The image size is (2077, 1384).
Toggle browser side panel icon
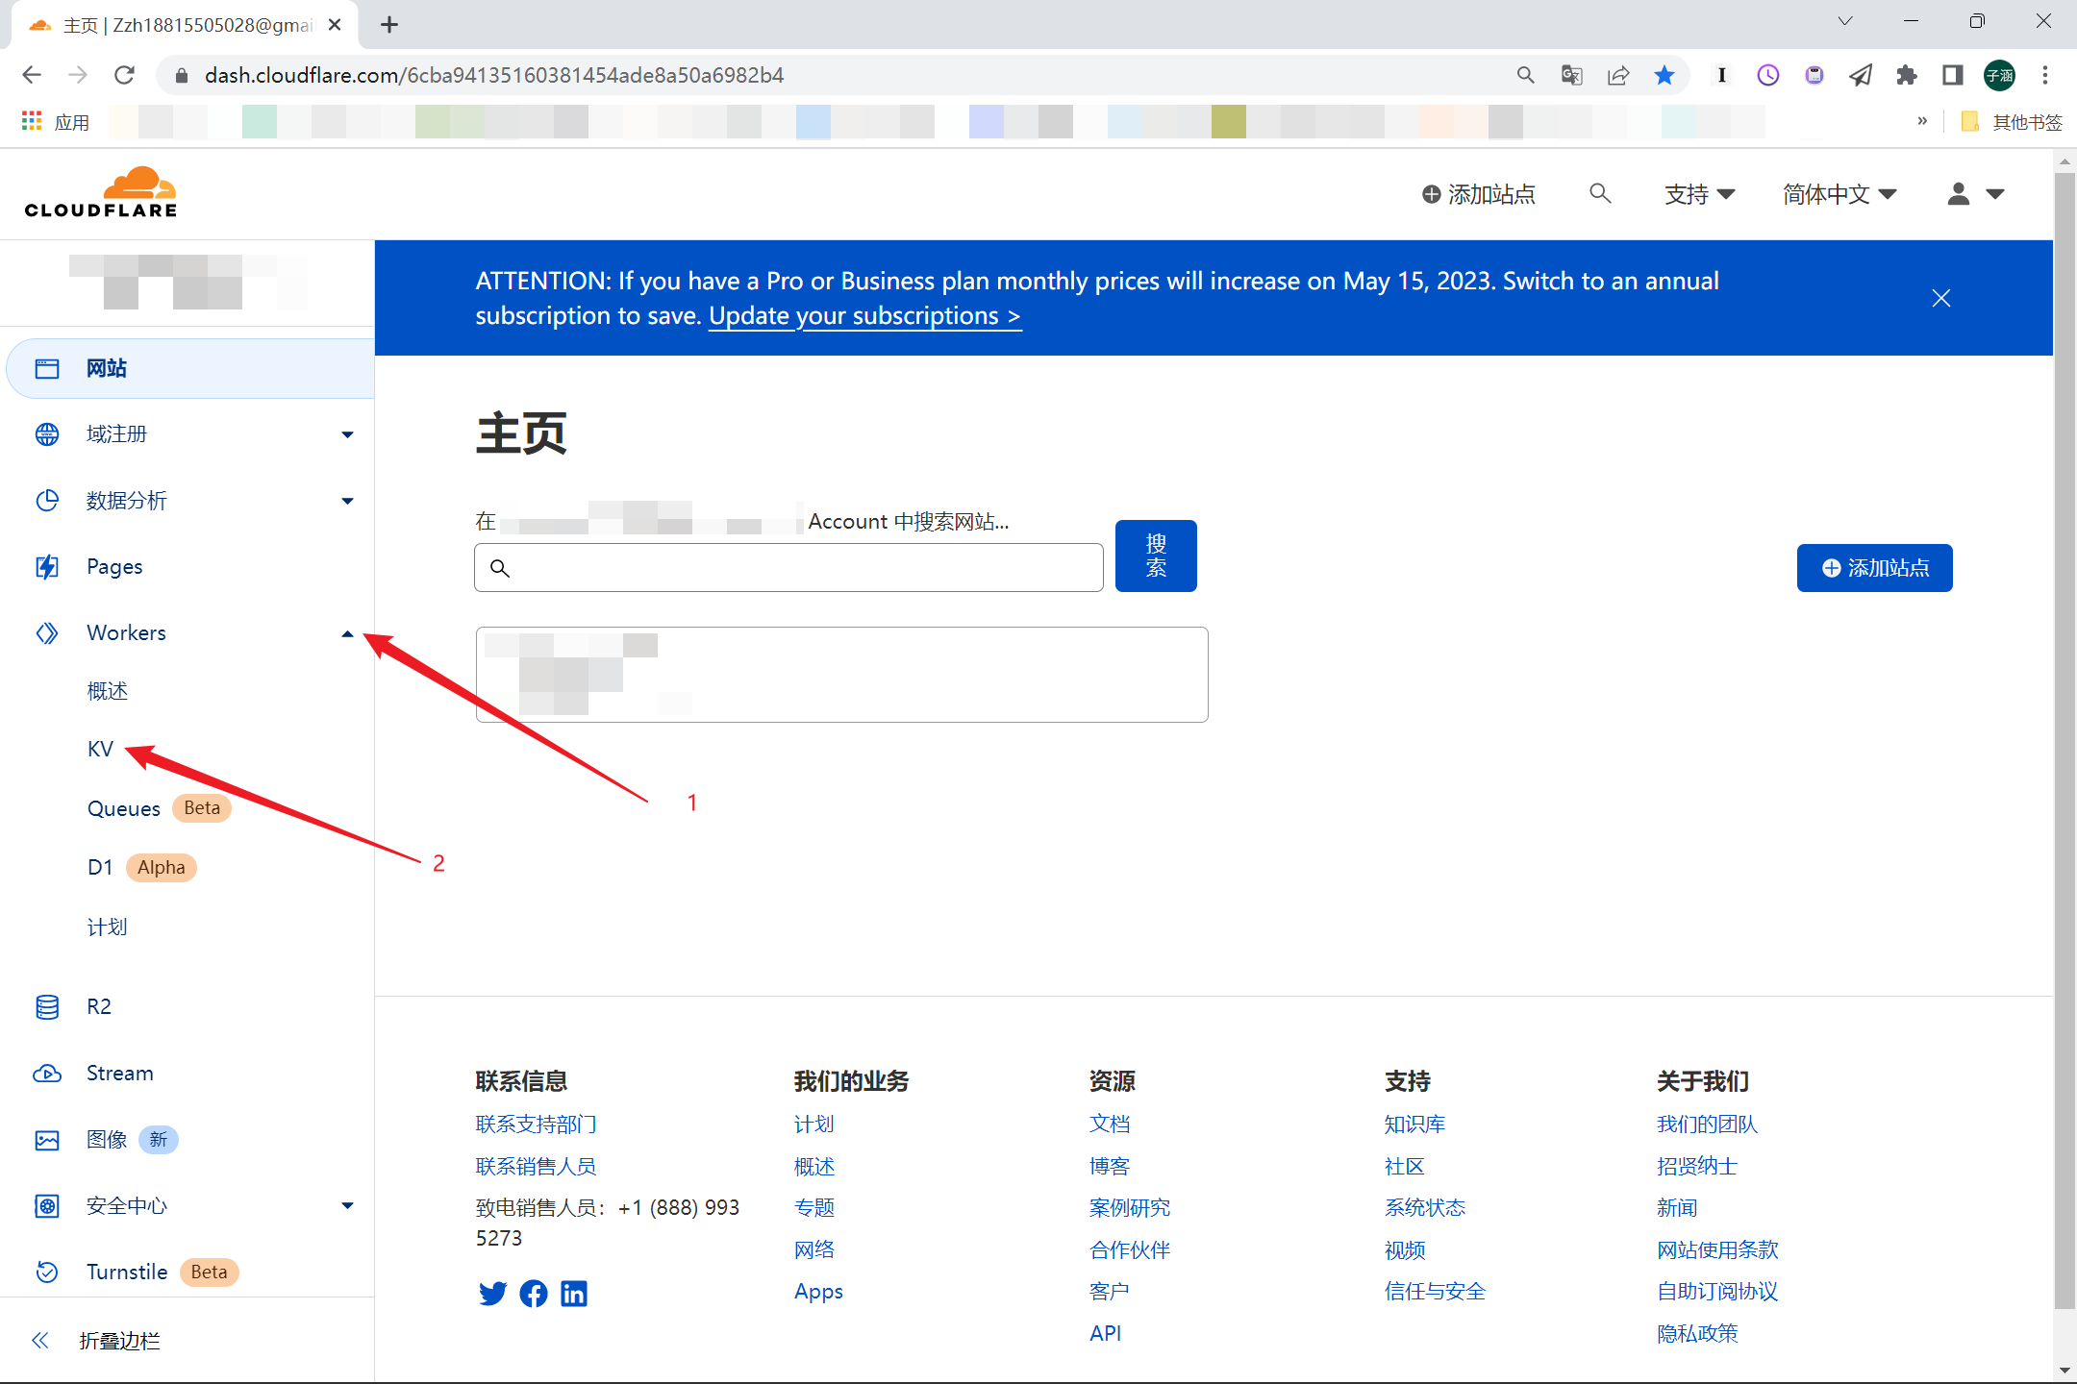coord(1952,75)
